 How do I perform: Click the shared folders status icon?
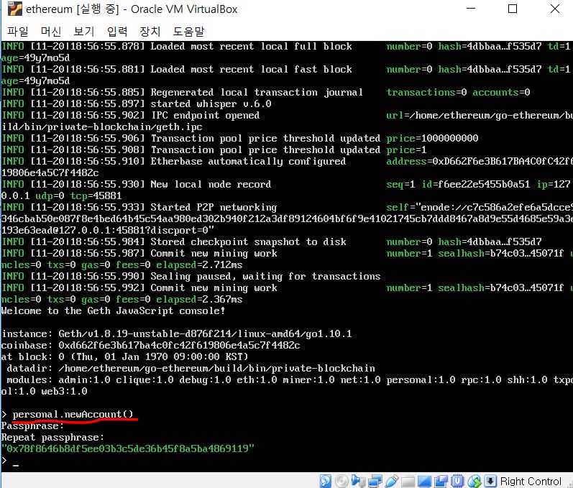[408, 482]
